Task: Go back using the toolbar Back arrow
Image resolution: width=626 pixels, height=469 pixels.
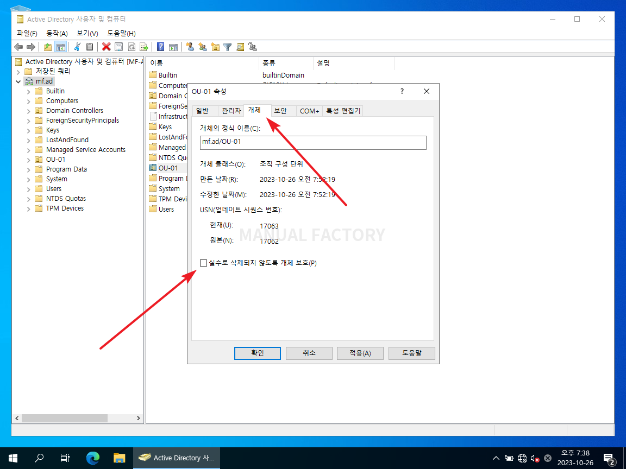Action: click(18, 47)
